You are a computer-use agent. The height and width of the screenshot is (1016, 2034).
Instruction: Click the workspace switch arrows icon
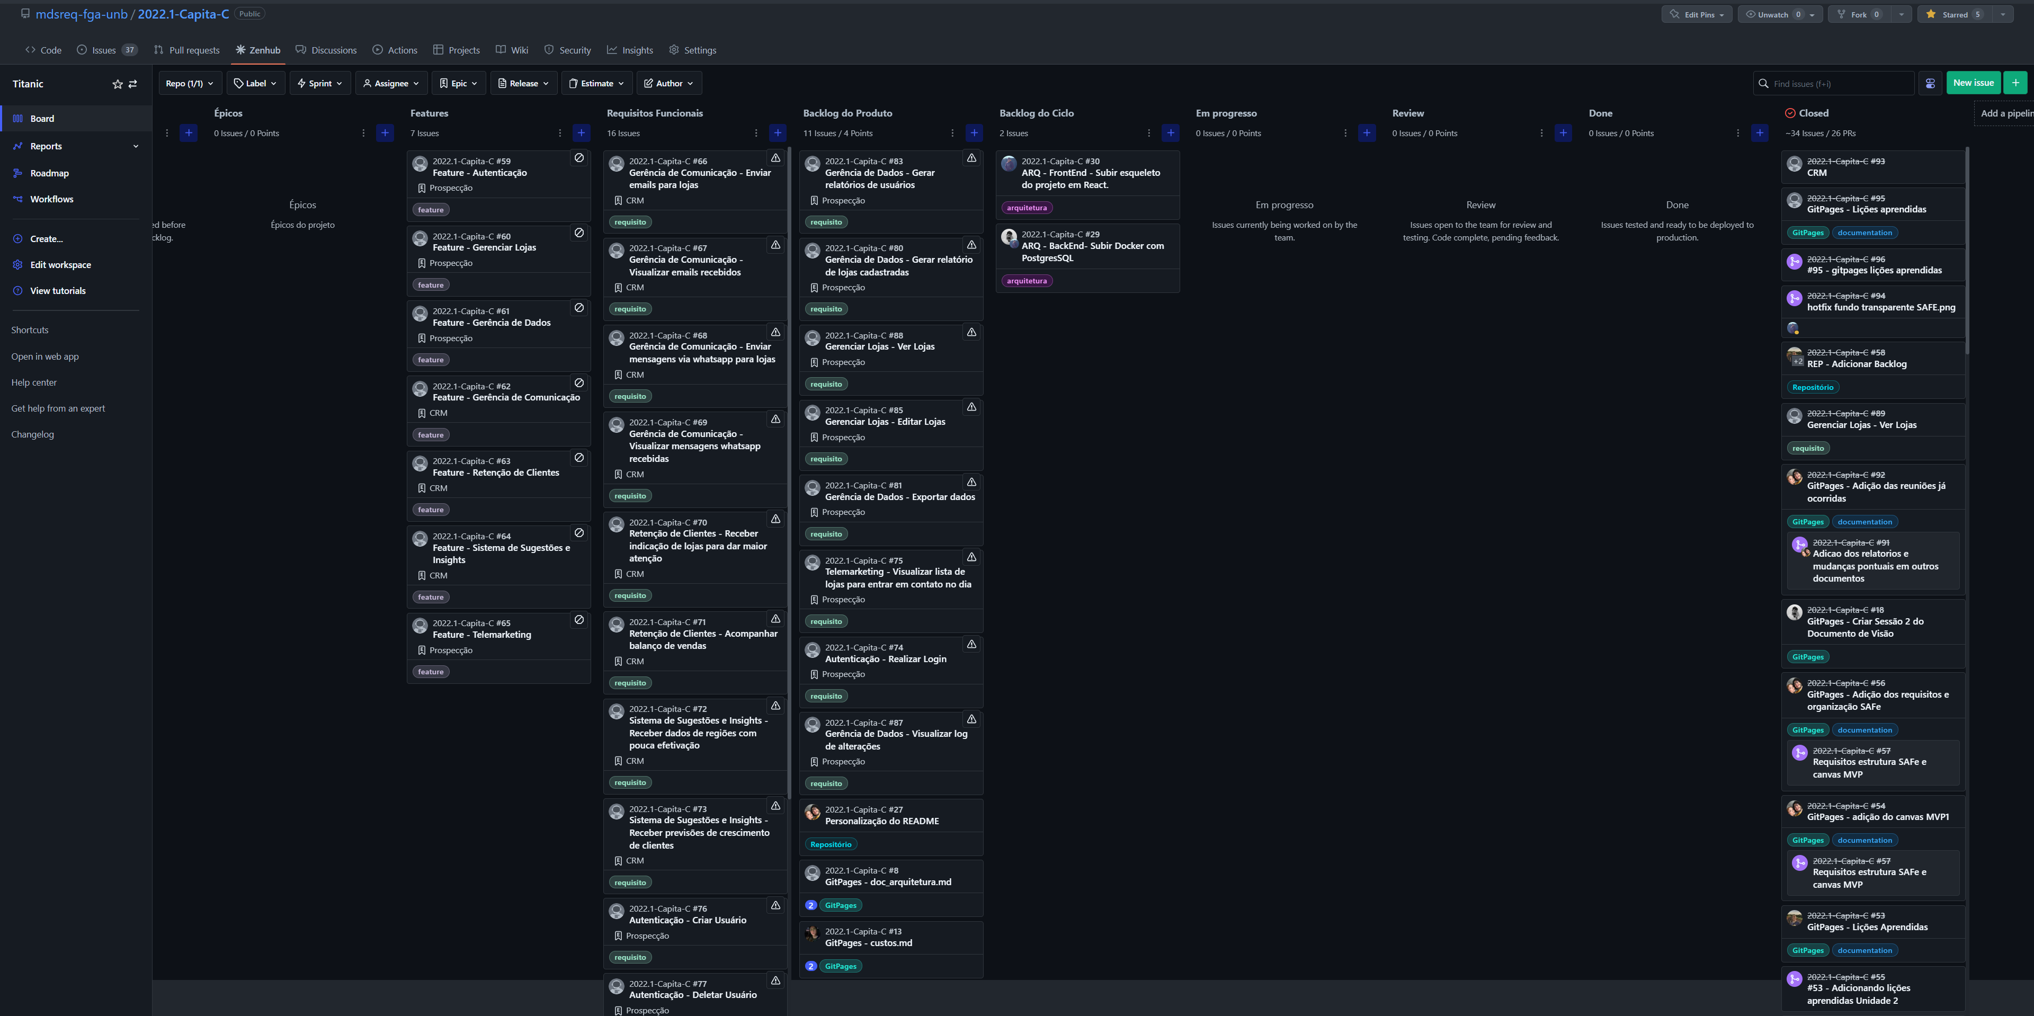(x=132, y=84)
